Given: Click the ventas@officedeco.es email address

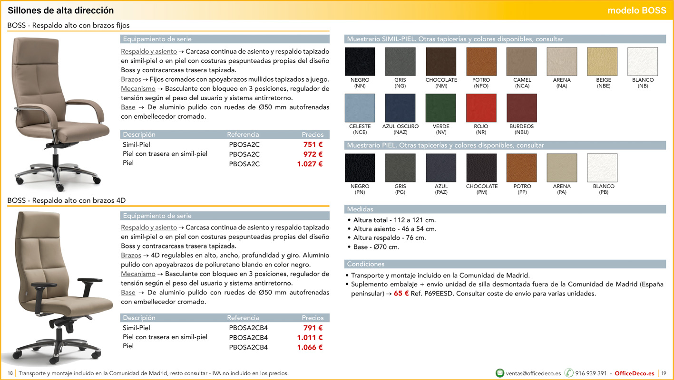Looking at the screenshot, I should (x=533, y=373).
